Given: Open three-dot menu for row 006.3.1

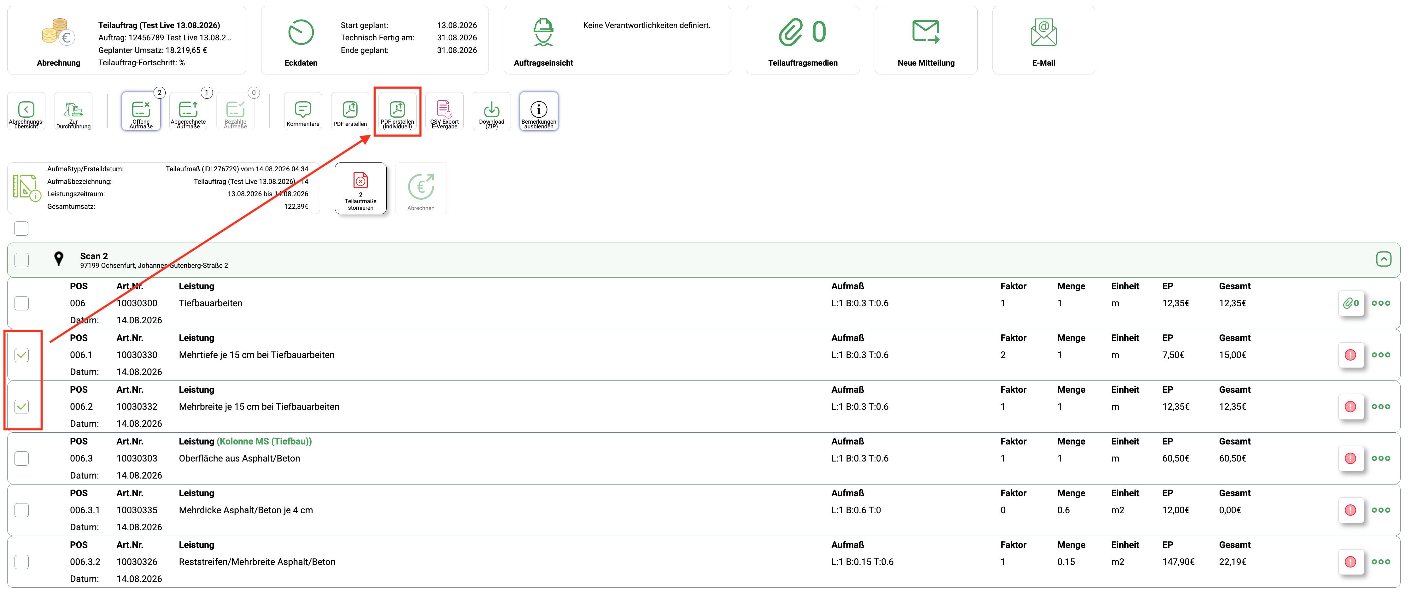Looking at the screenshot, I should (1381, 510).
